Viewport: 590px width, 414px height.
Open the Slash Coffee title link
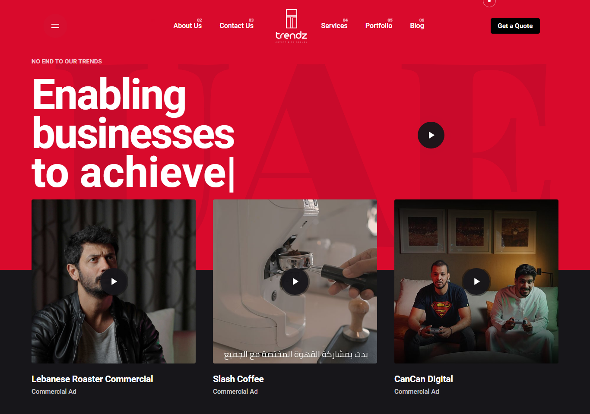click(x=238, y=379)
